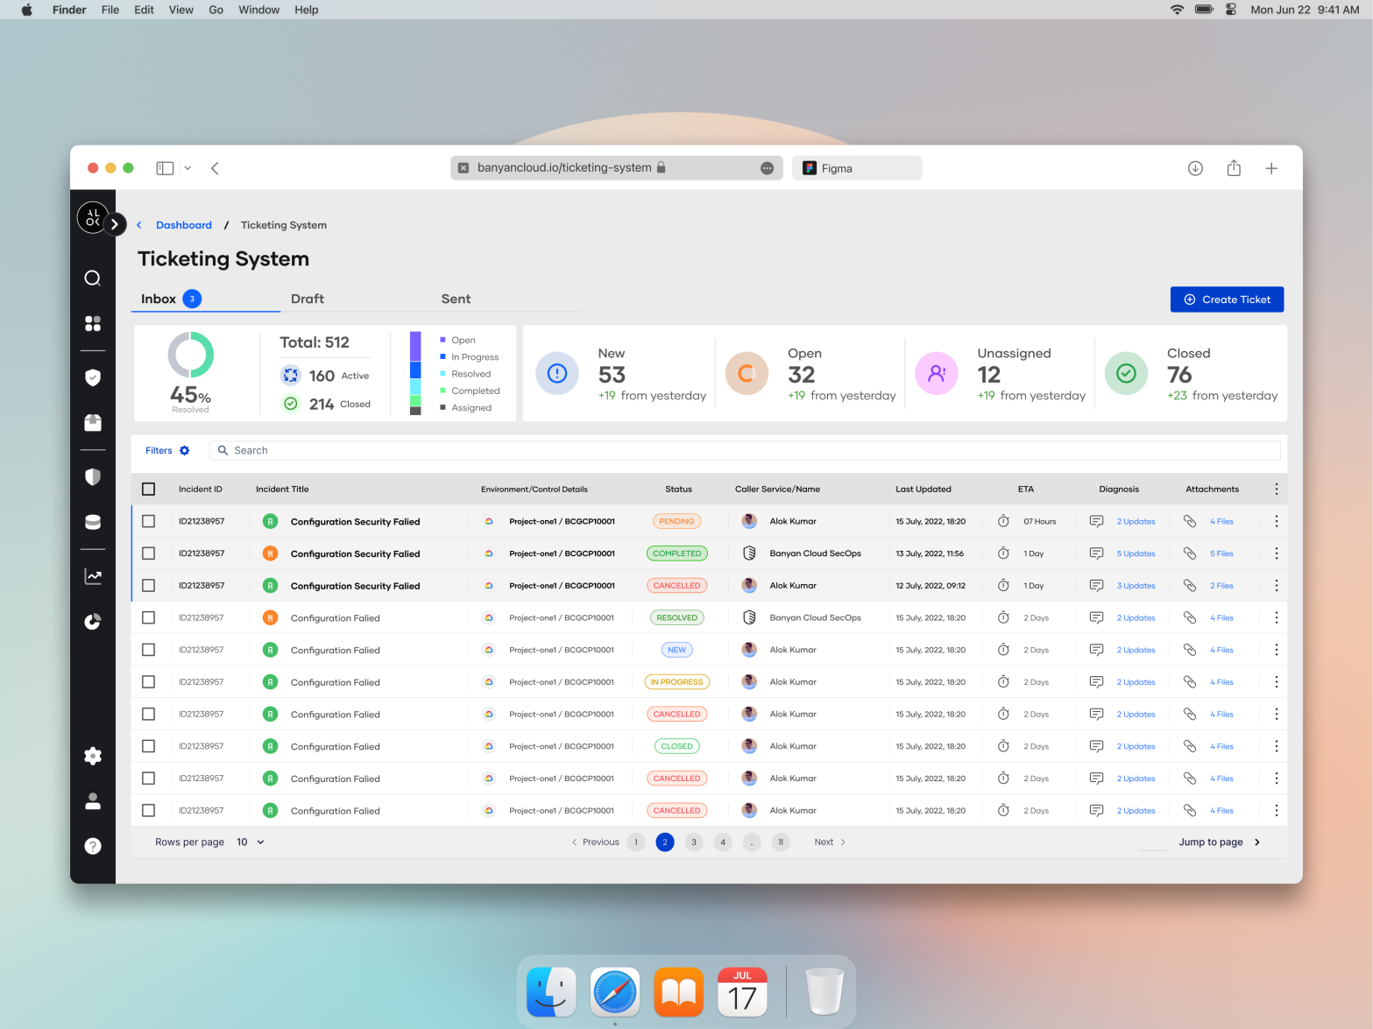Select the apps grid icon in sidebar
1373x1029 pixels.
93,323
